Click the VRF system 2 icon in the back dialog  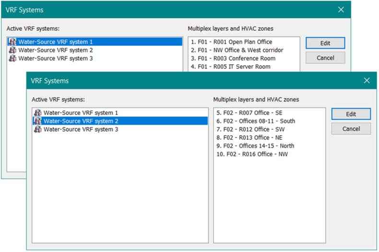pos(12,50)
